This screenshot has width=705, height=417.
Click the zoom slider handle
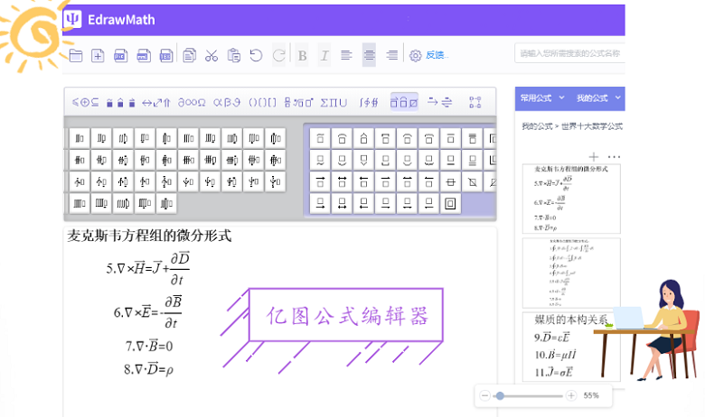point(500,395)
